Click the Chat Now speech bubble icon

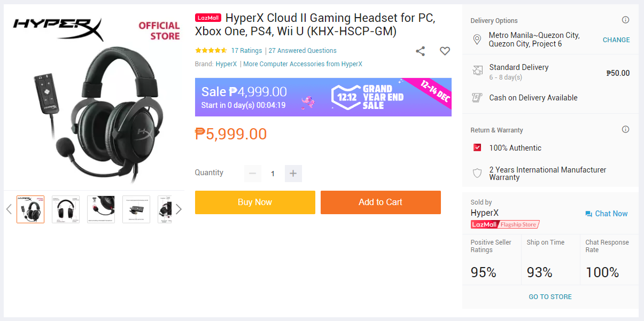click(x=588, y=214)
